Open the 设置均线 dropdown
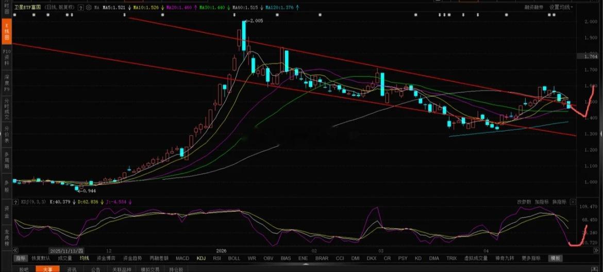The image size is (603, 272). (x=561, y=7)
